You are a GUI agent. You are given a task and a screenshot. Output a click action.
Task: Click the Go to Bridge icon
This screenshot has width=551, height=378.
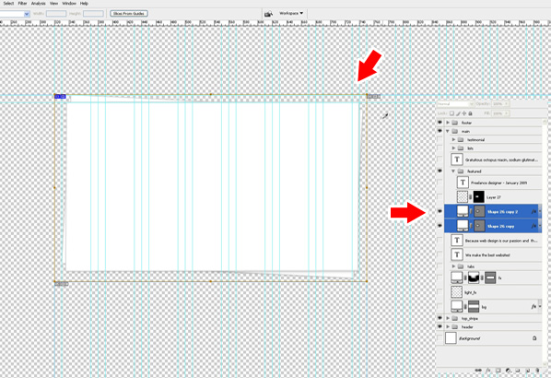pos(268,14)
